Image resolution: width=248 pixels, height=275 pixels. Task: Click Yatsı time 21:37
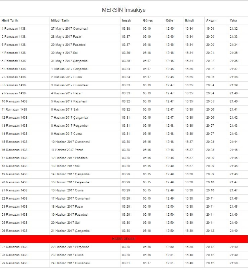(x=234, y=69)
